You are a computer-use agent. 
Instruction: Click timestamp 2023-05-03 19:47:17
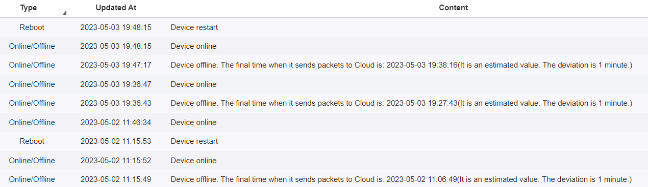pyautogui.click(x=116, y=65)
